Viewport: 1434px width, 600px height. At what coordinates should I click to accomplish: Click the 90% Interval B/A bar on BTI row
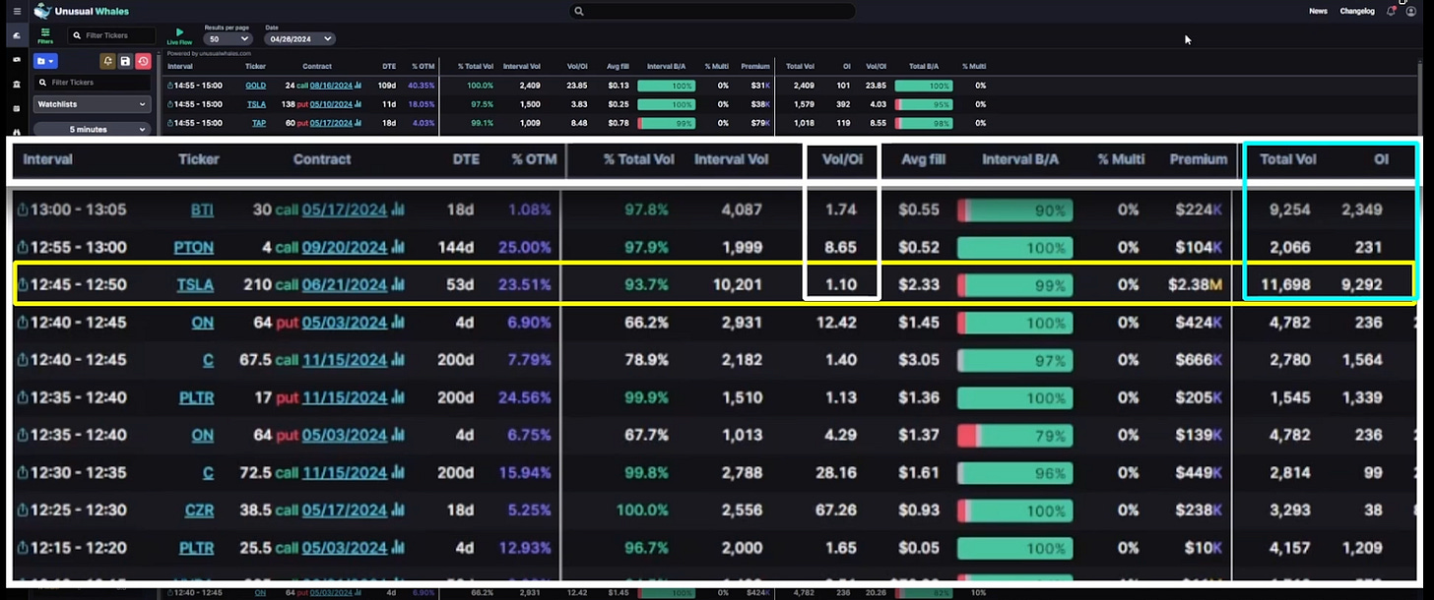pyautogui.click(x=1014, y=210)
